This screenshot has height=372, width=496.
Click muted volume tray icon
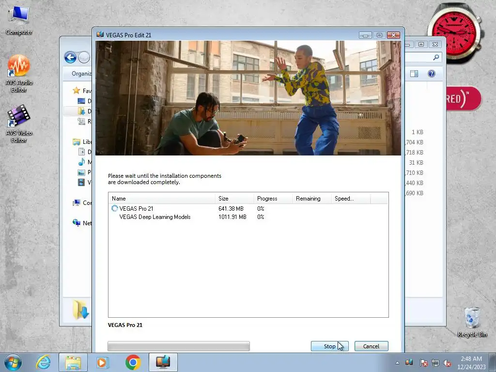point(447,363)
